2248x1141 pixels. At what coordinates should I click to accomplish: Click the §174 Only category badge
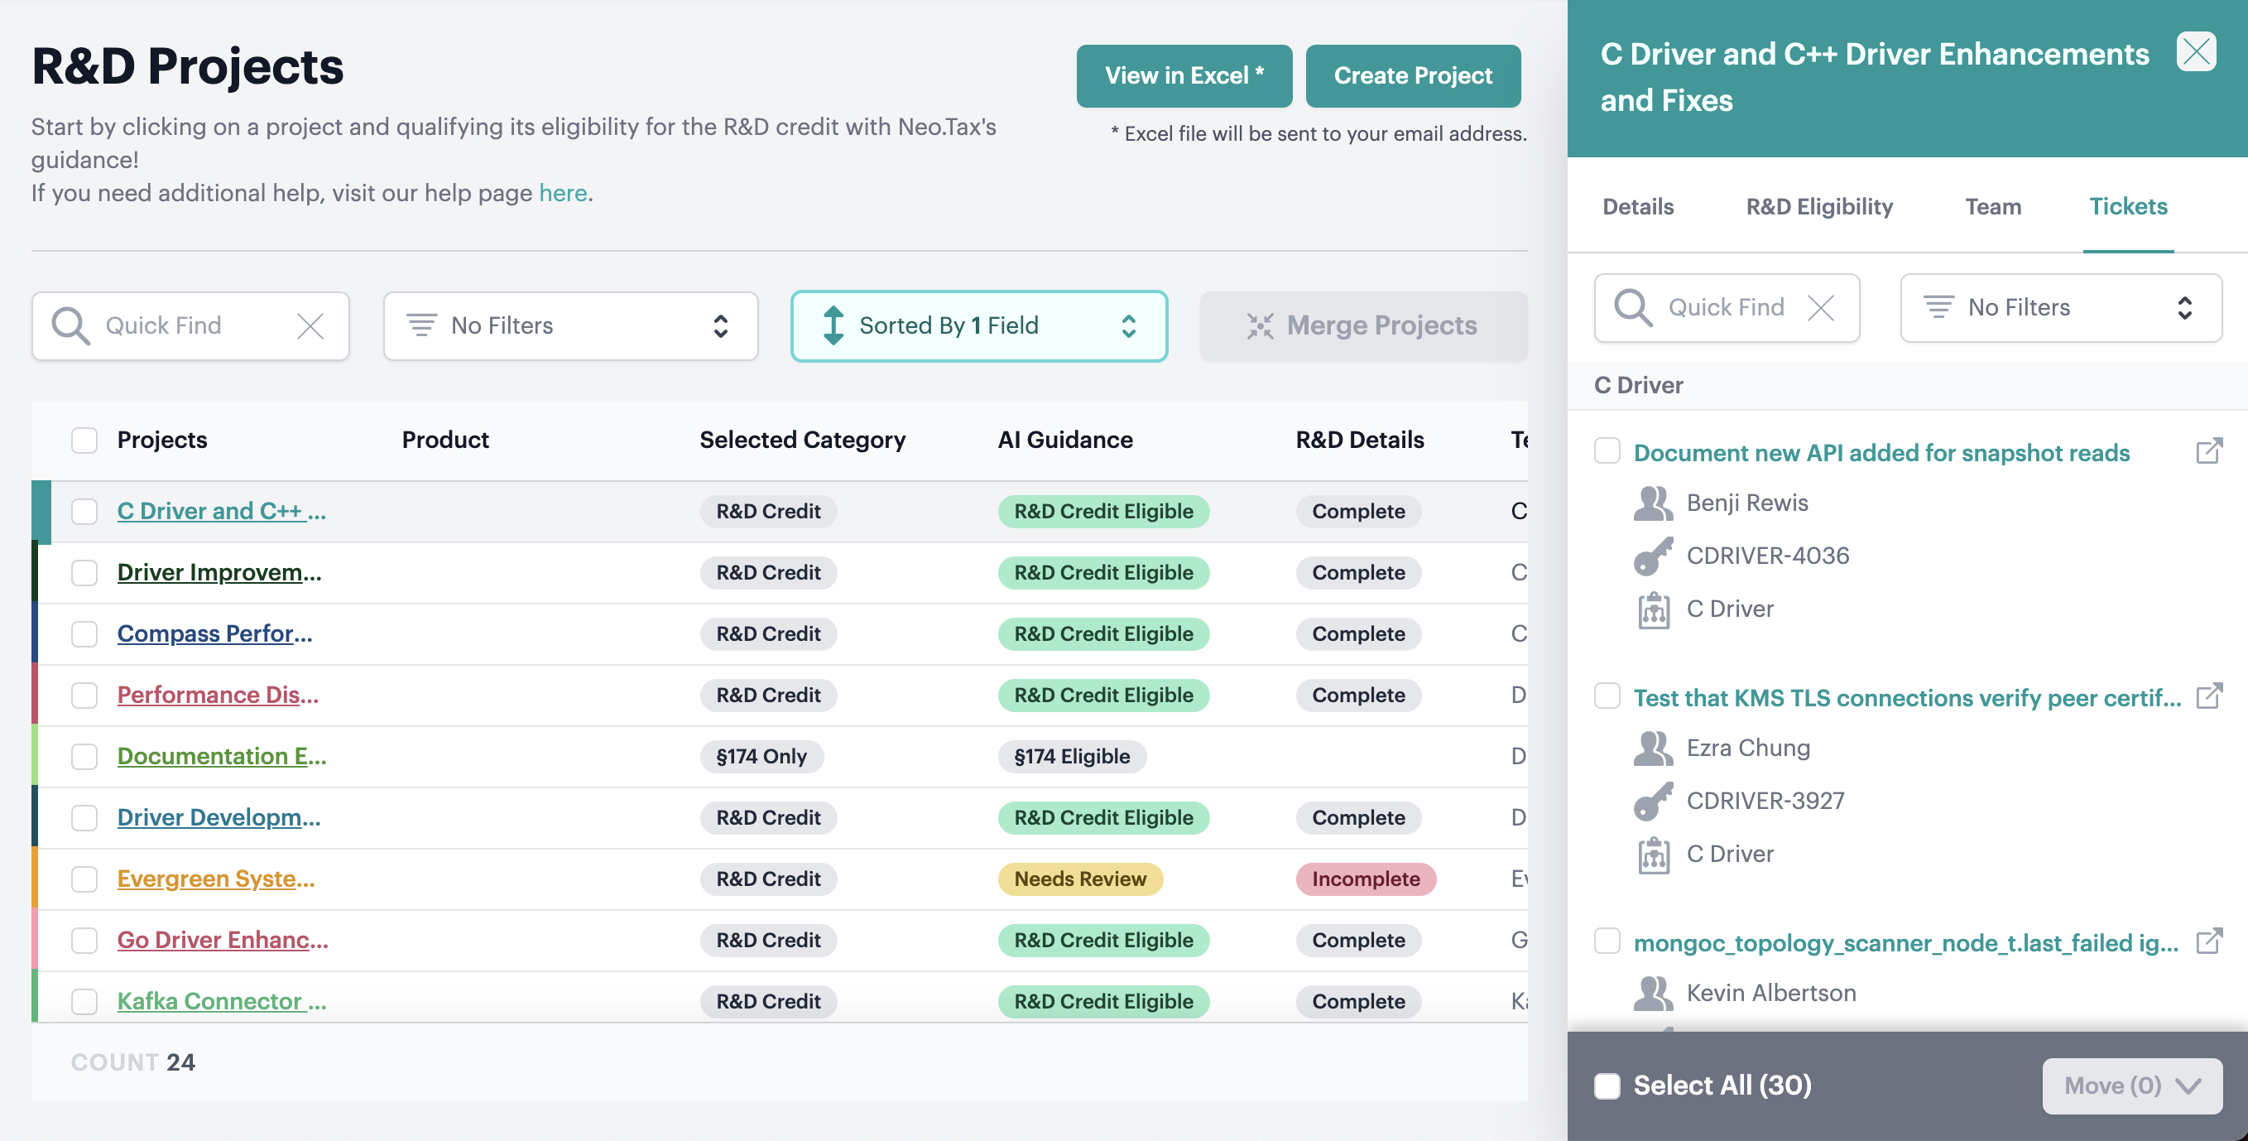pyautogui.click(x=761, y=756)
